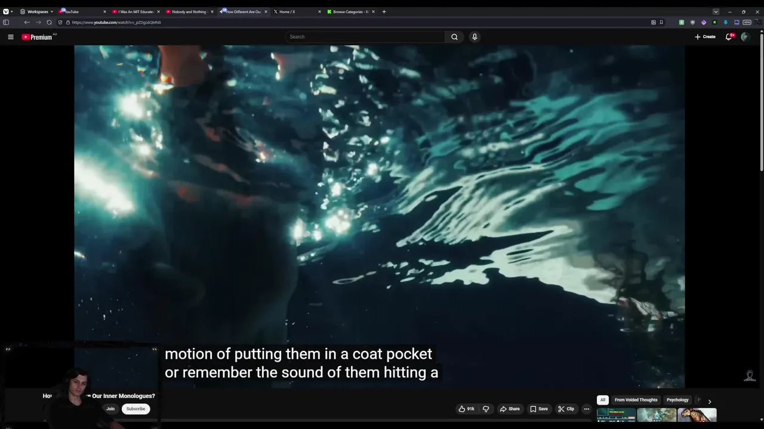
Task: Open the blue downloads arrow icon
Action: 726,22
